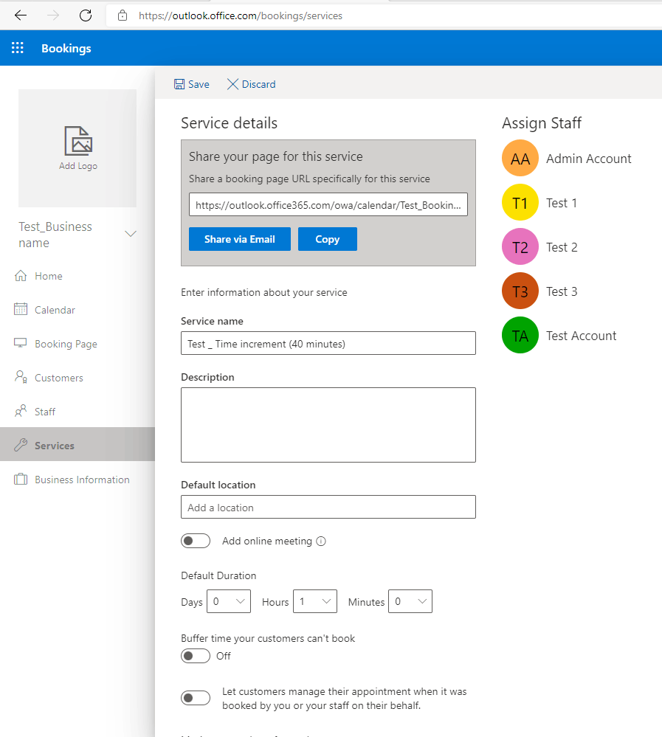Click the Bookings header title
Screen dimensions: 662x737
(x=66, y=48)
